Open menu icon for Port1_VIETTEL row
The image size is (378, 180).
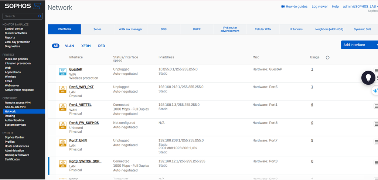coord(376,106)
